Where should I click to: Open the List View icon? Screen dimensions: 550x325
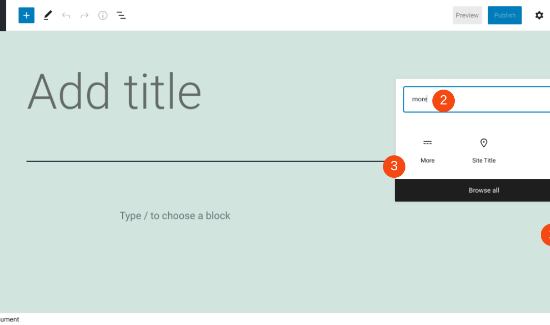pyautogui.click(x=121, y=15)
